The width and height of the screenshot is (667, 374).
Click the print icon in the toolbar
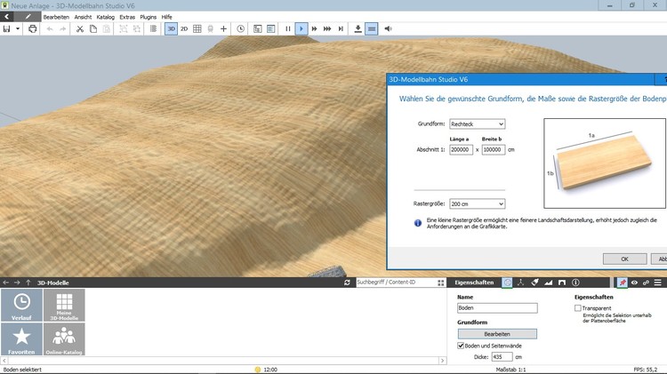pos(33,28)
